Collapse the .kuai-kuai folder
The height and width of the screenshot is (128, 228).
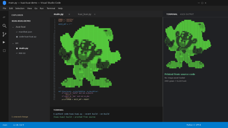[x=13, y=27]
